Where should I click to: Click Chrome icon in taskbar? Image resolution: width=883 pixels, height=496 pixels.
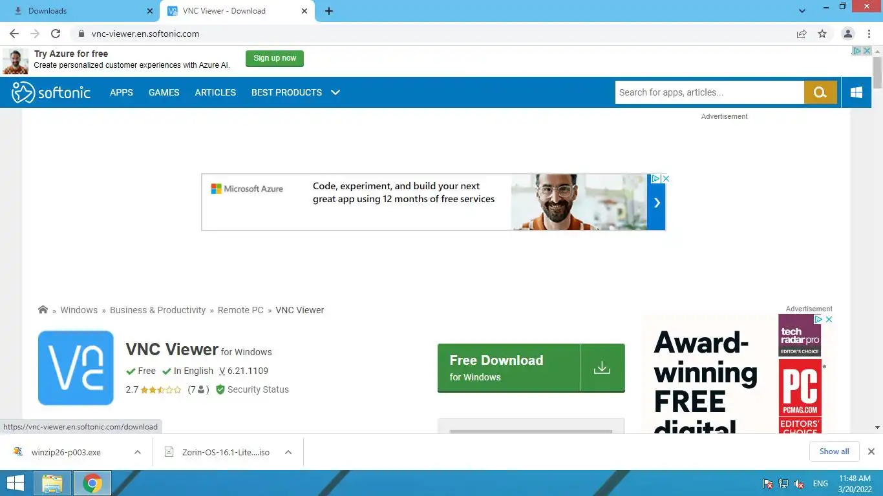pos(92,483)
